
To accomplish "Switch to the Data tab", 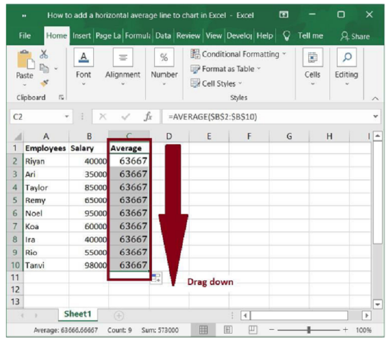I will (x=163, y=36).
